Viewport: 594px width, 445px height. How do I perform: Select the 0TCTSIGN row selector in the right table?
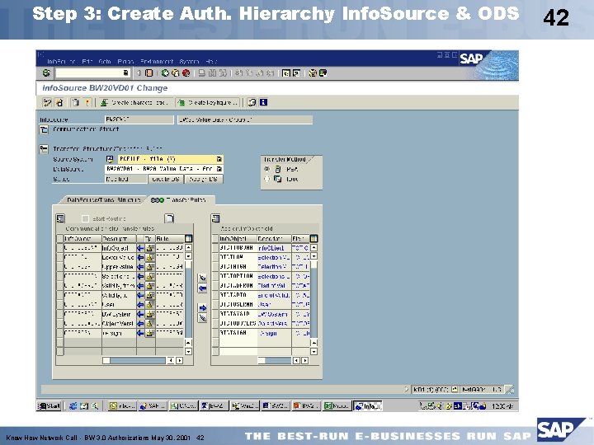pos(215,333)
